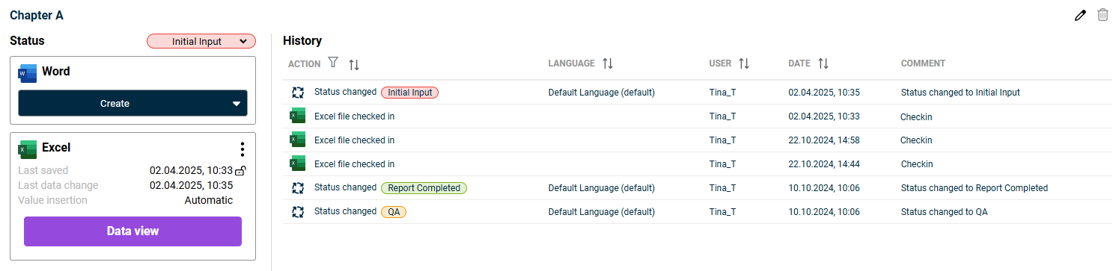Click Excel icon in 22.10.2024, 14:44 row
Viewport: 1119px width, 271px height.
(x=298, y=163)
